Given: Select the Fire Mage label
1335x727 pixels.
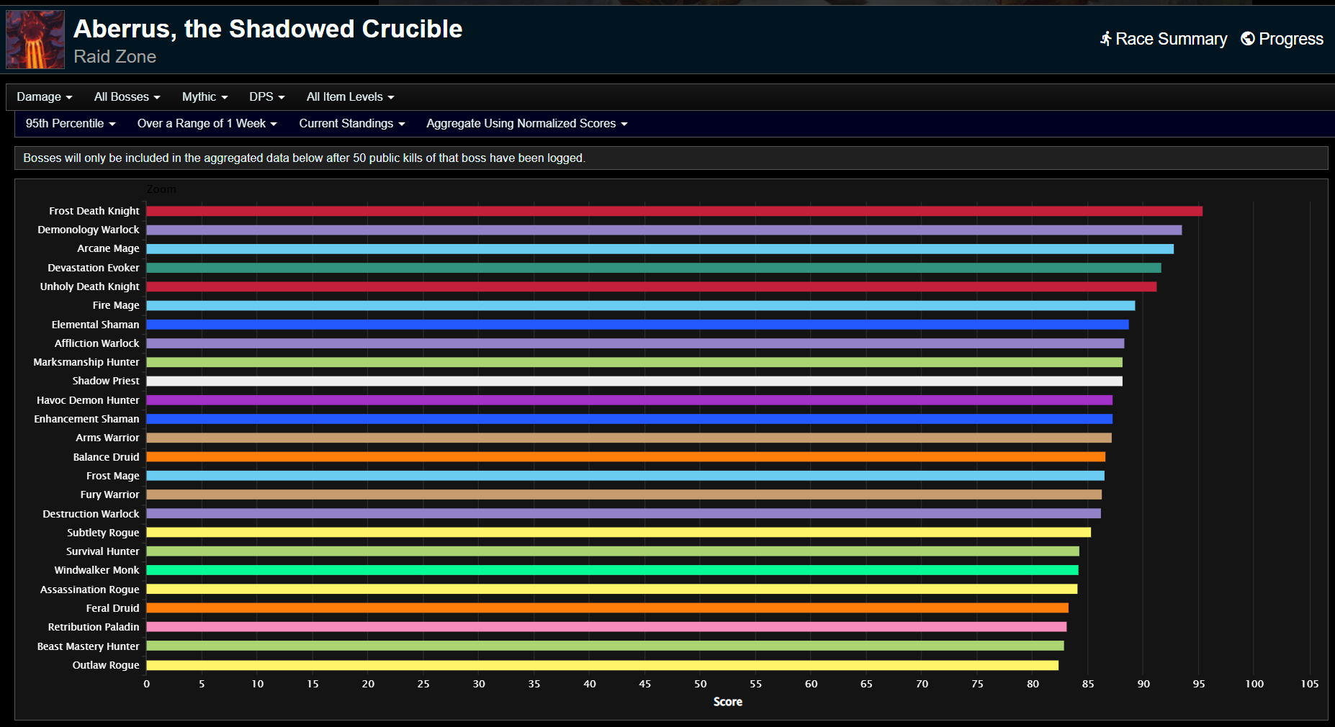Looking at the screenshot, I should pyautogui.click(x=116, y=305).
